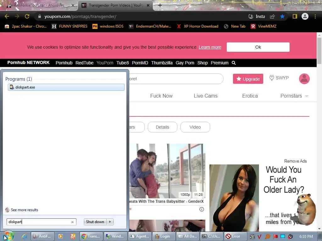The image size is (322, 241).
Task: Open the Erotica nav tab
Action: 250,96
